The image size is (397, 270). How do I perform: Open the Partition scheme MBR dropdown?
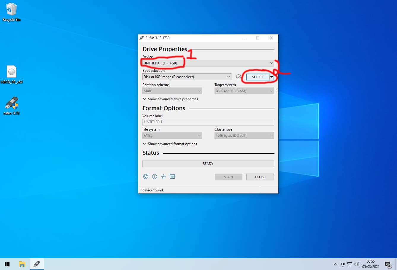(172, 91)
